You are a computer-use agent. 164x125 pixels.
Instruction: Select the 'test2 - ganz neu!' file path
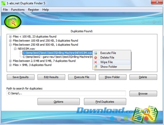[x=58, y=57]
